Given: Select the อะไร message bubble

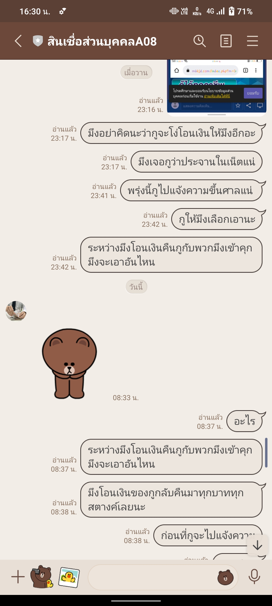Looking at the screenshot, I should coord(245,421).
